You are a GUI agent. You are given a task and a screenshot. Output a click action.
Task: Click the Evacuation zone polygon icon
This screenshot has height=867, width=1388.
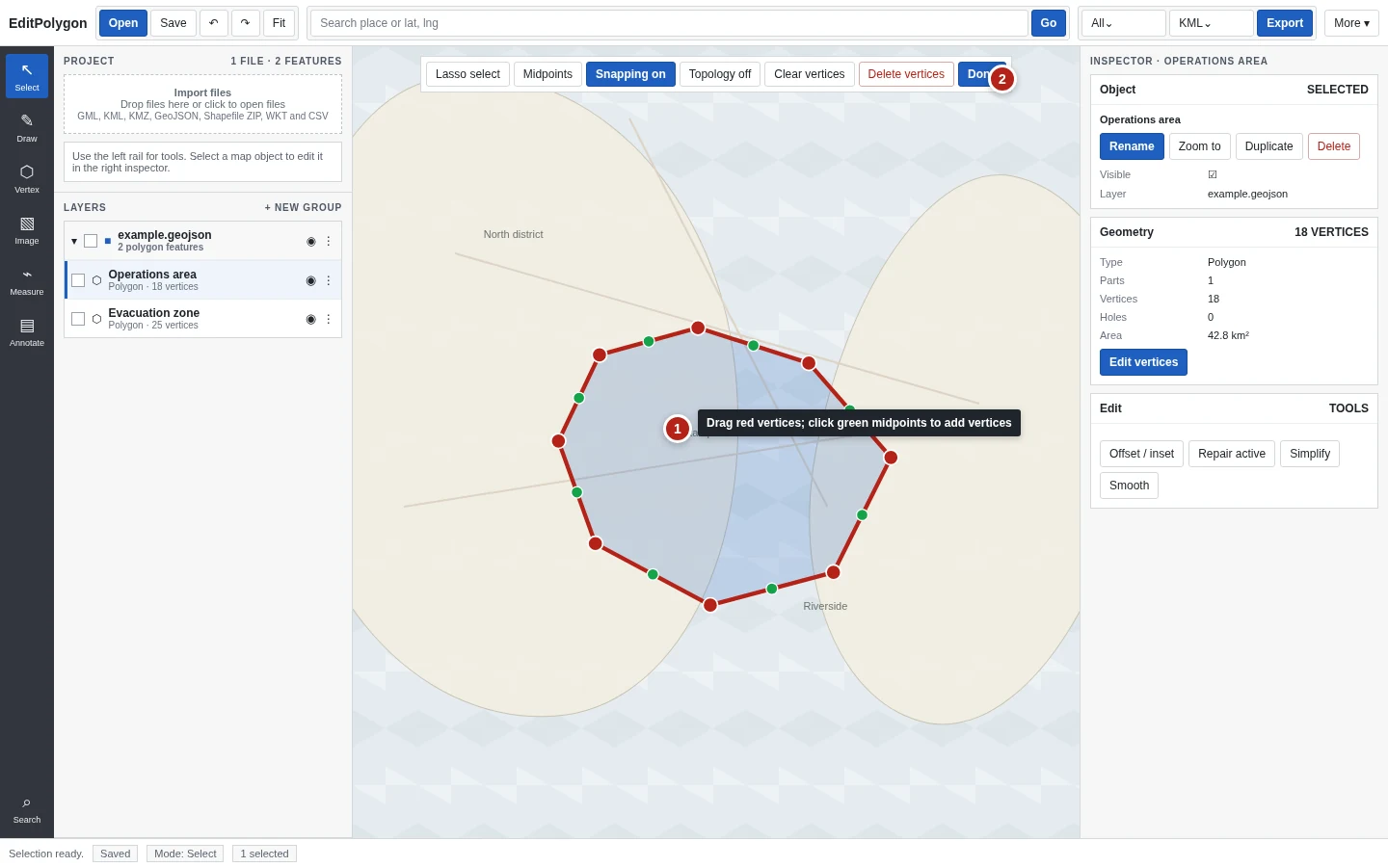coord(96,319)
